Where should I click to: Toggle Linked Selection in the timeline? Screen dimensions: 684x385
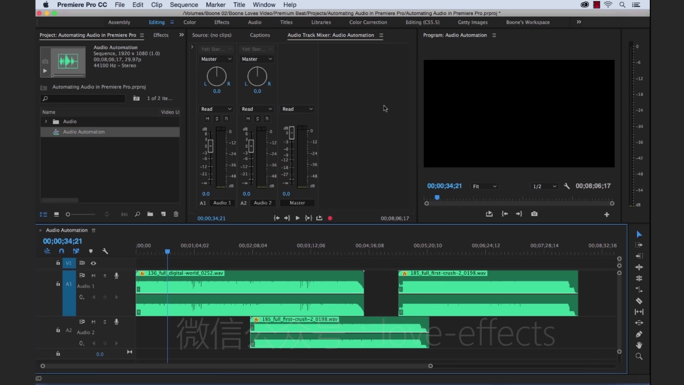tap(76, 251)
